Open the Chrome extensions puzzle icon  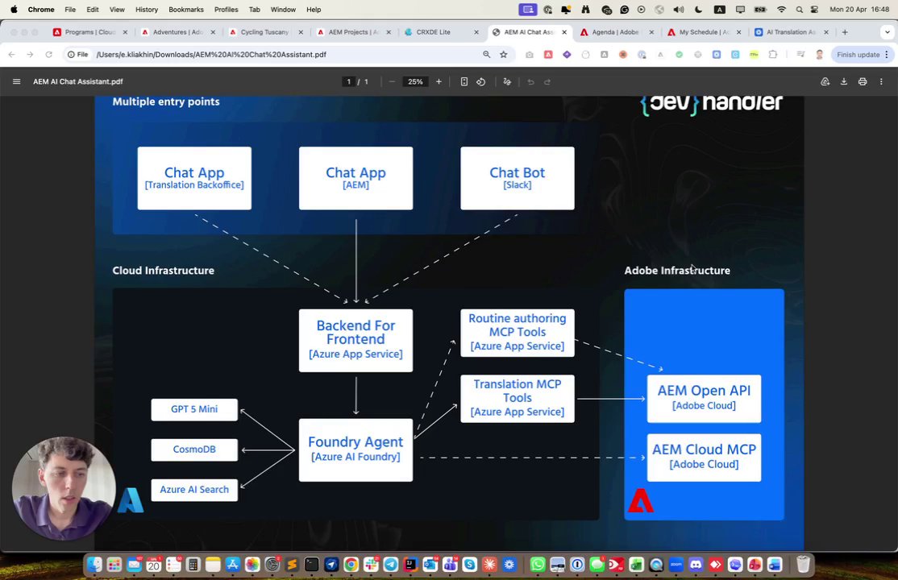(x=772, y=55)
